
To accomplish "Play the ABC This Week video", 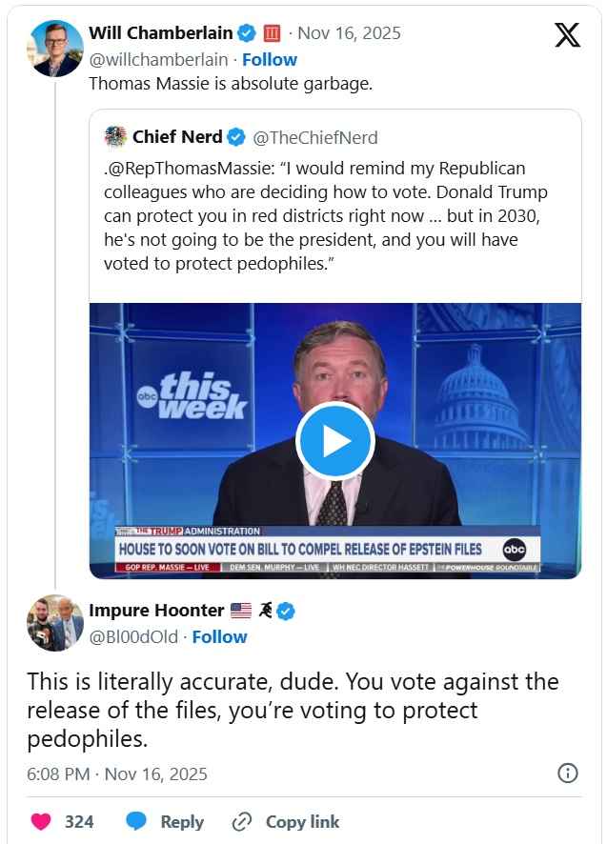I will point(334,440).
